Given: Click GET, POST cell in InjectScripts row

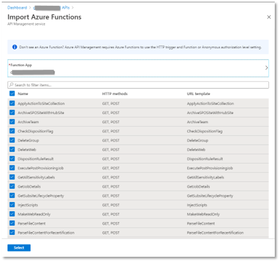Looking at the screenshot, I should click(x=111, y=205).
